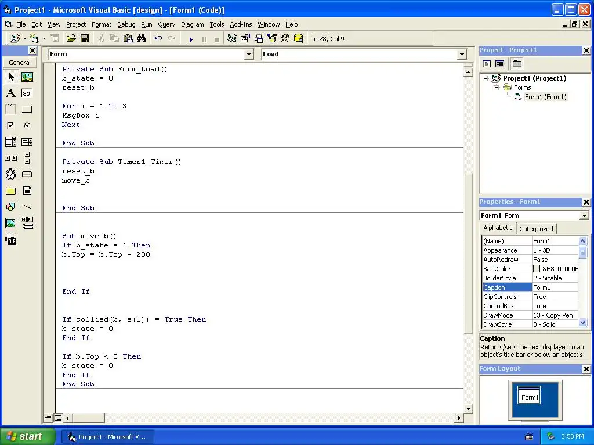Save project with the floppy disk icon

tap(85, 39)
